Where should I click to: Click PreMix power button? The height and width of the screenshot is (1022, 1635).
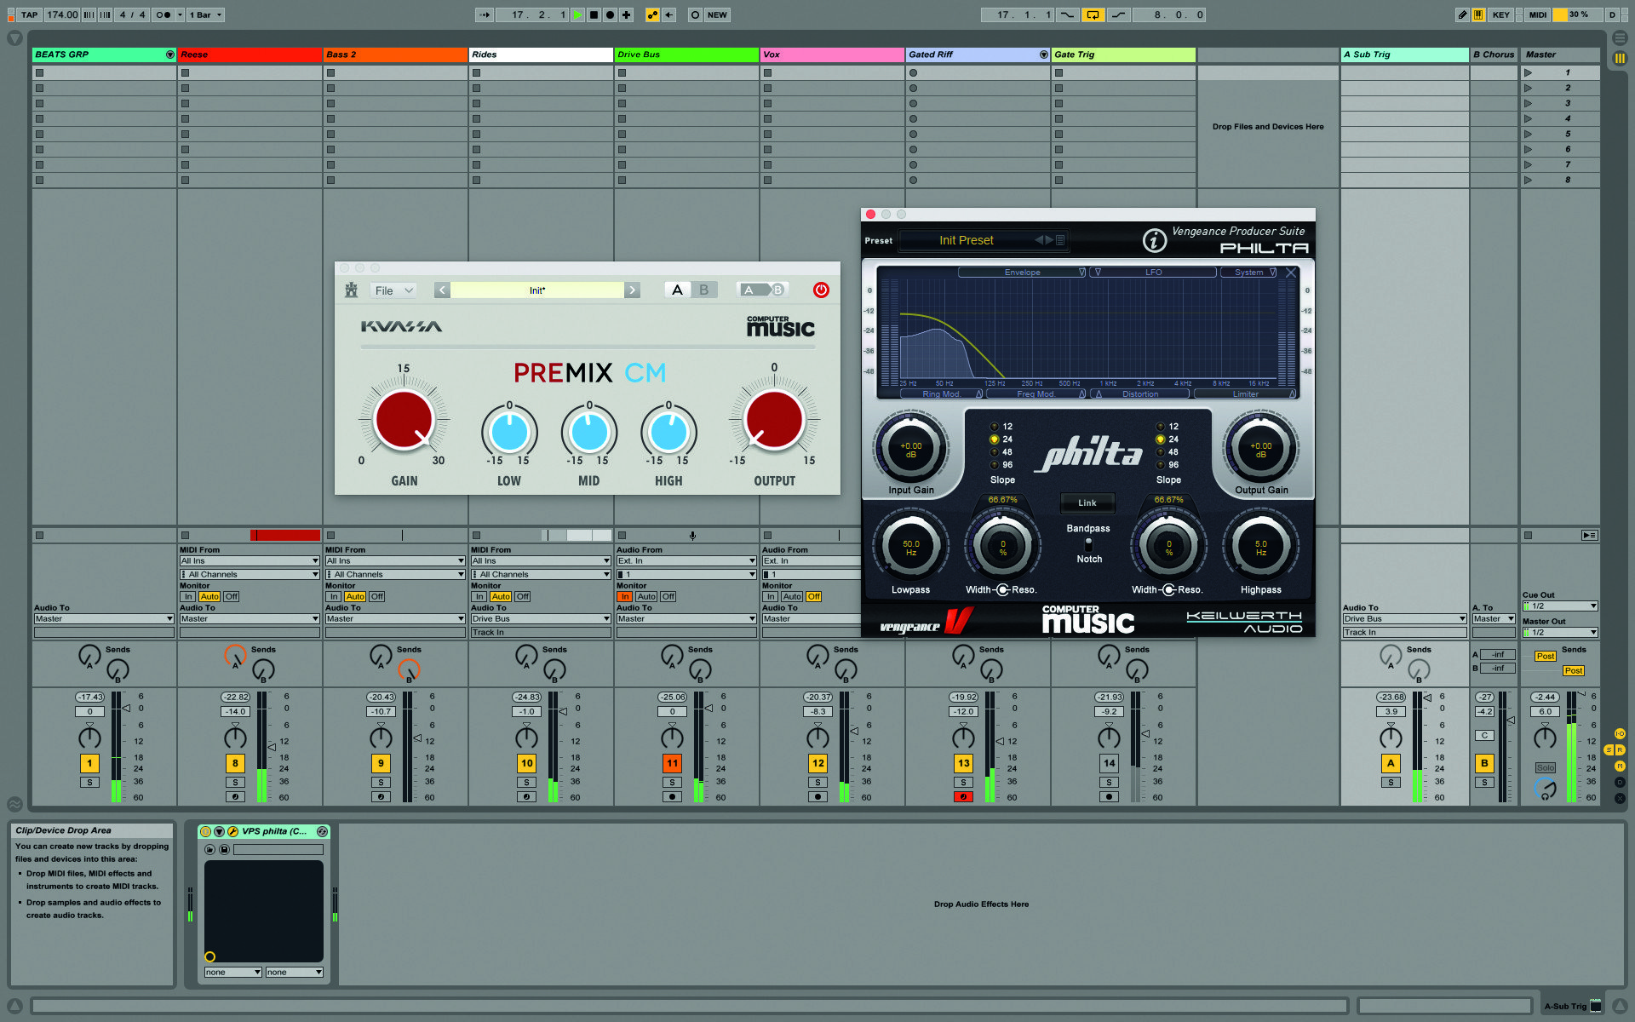pyautogui.click(x=821, y=290)
